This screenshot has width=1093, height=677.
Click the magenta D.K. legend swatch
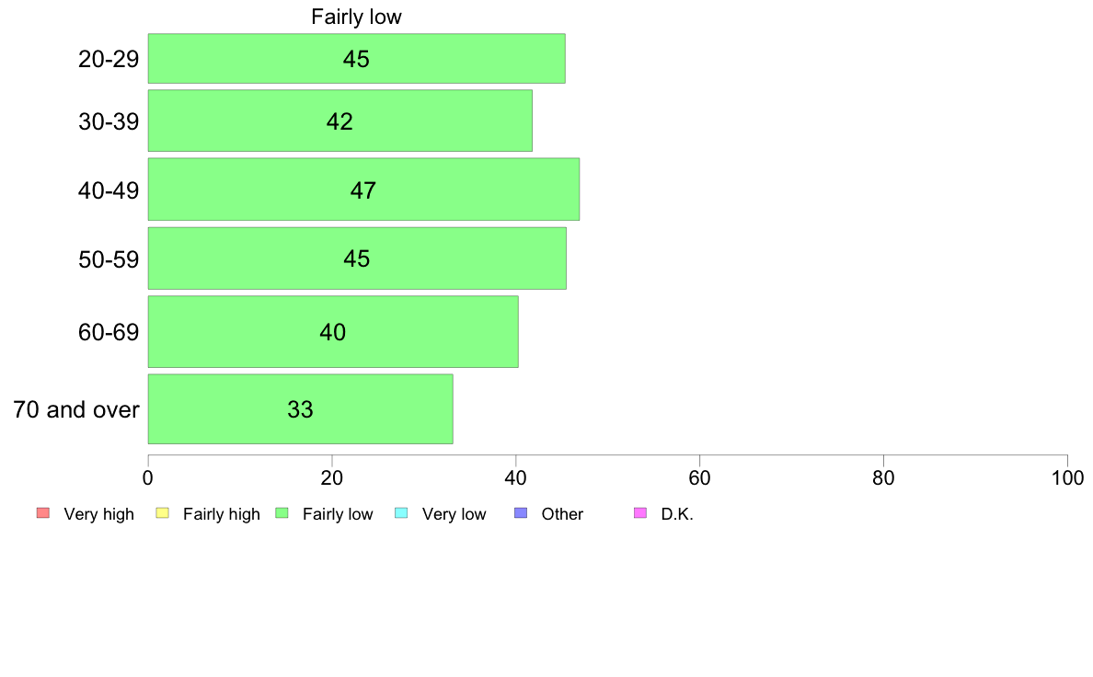(640, 513)
